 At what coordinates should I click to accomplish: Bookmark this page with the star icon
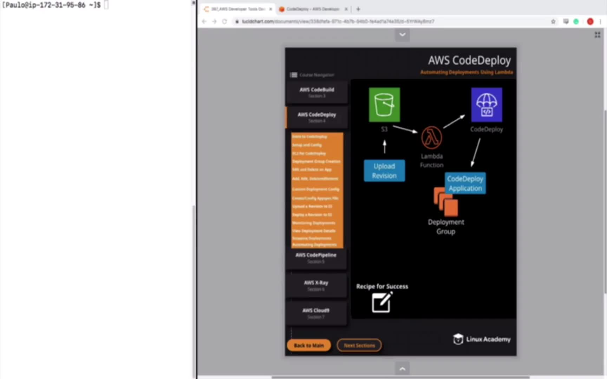tap(553, 21)
